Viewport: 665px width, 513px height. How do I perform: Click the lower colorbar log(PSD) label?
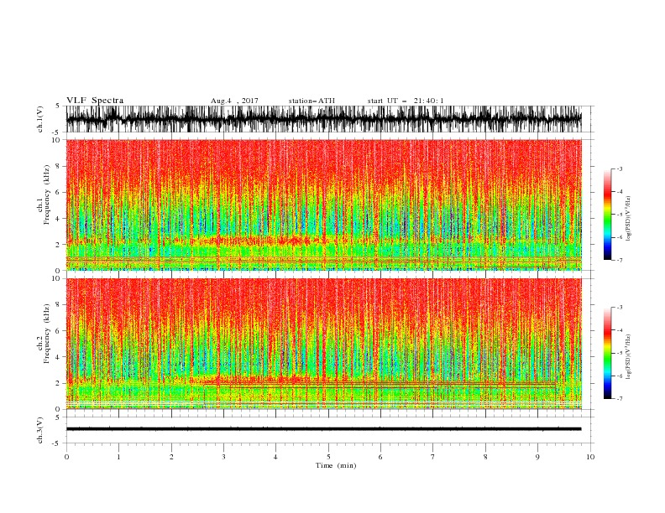[x=628, y=356]
